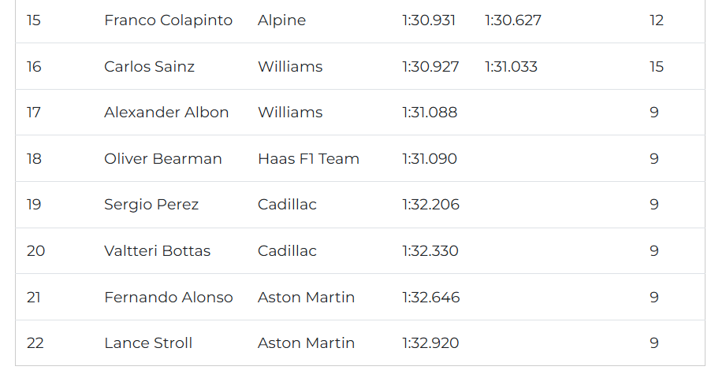Click Valtteri Bottas name
This screenshot has width=726, height=385.
157,251
